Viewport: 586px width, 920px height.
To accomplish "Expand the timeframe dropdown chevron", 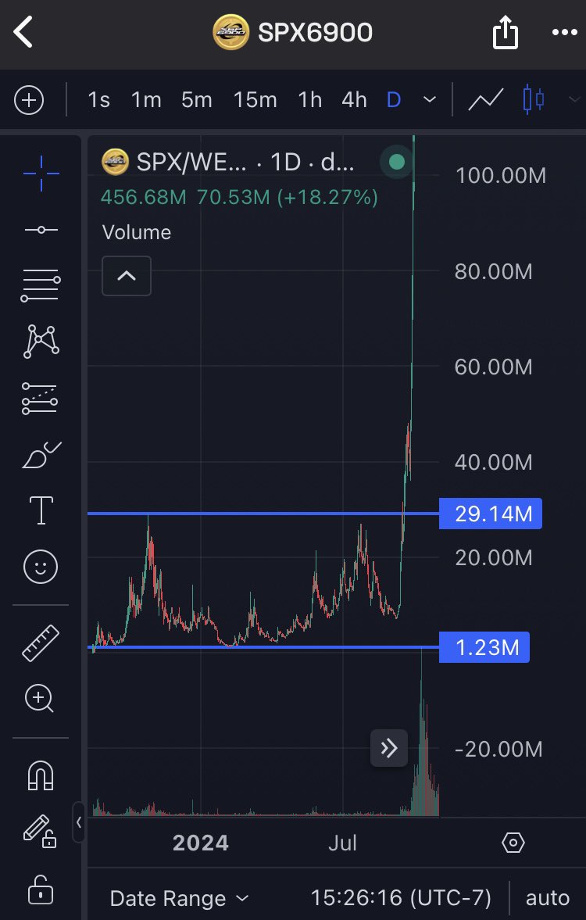I will (430, 100).
